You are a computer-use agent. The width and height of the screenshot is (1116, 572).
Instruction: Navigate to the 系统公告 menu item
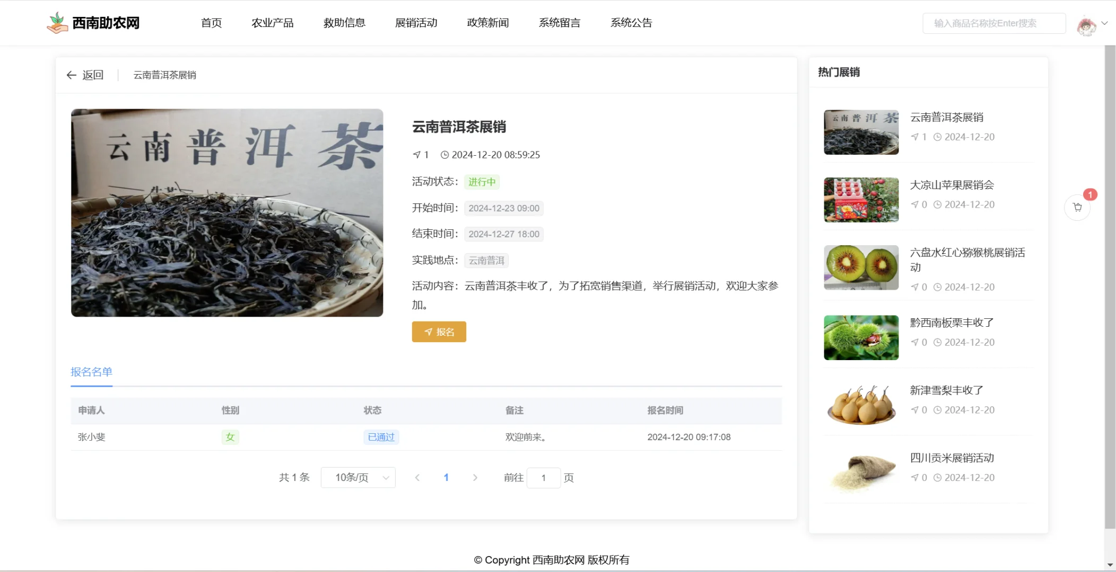click(x=630, y=23)
